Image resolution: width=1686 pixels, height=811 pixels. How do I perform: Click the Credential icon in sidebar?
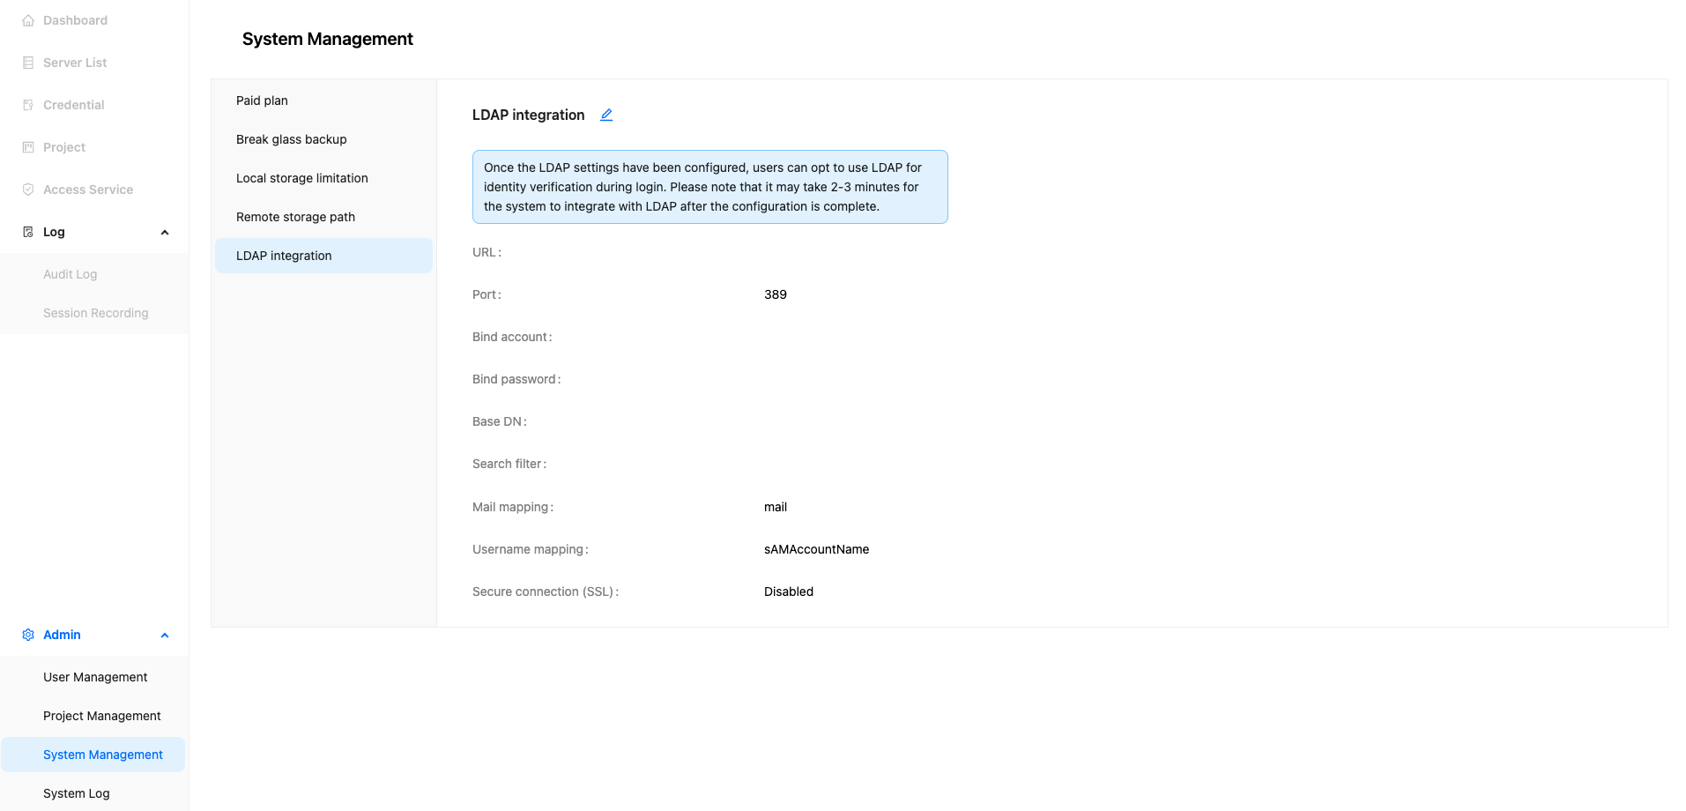point(28,105)
